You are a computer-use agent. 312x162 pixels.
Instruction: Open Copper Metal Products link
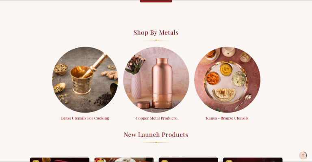(x=156, y=118)
